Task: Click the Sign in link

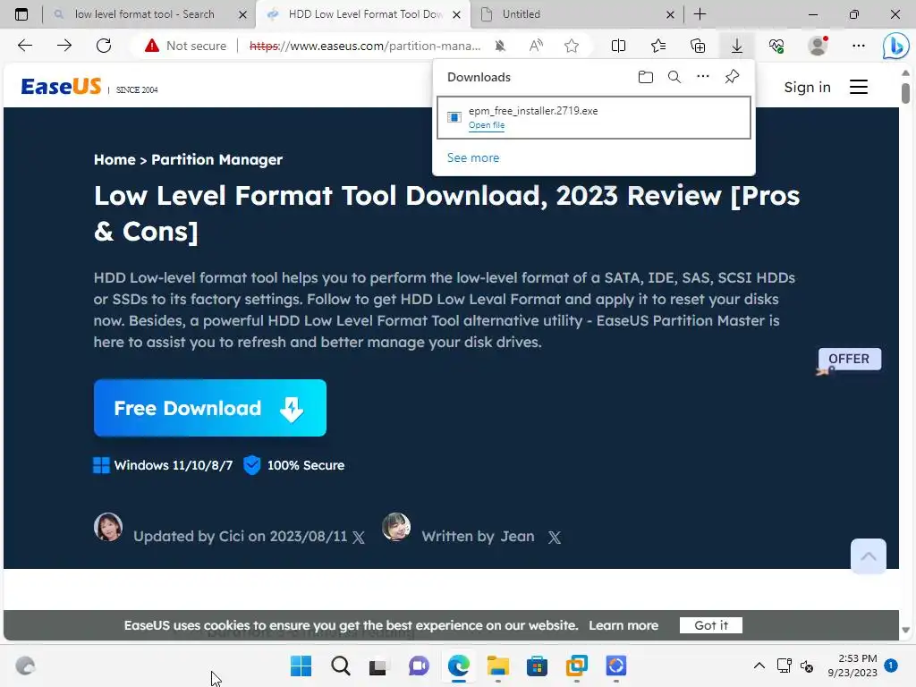Action: click(x=808, y=87)
